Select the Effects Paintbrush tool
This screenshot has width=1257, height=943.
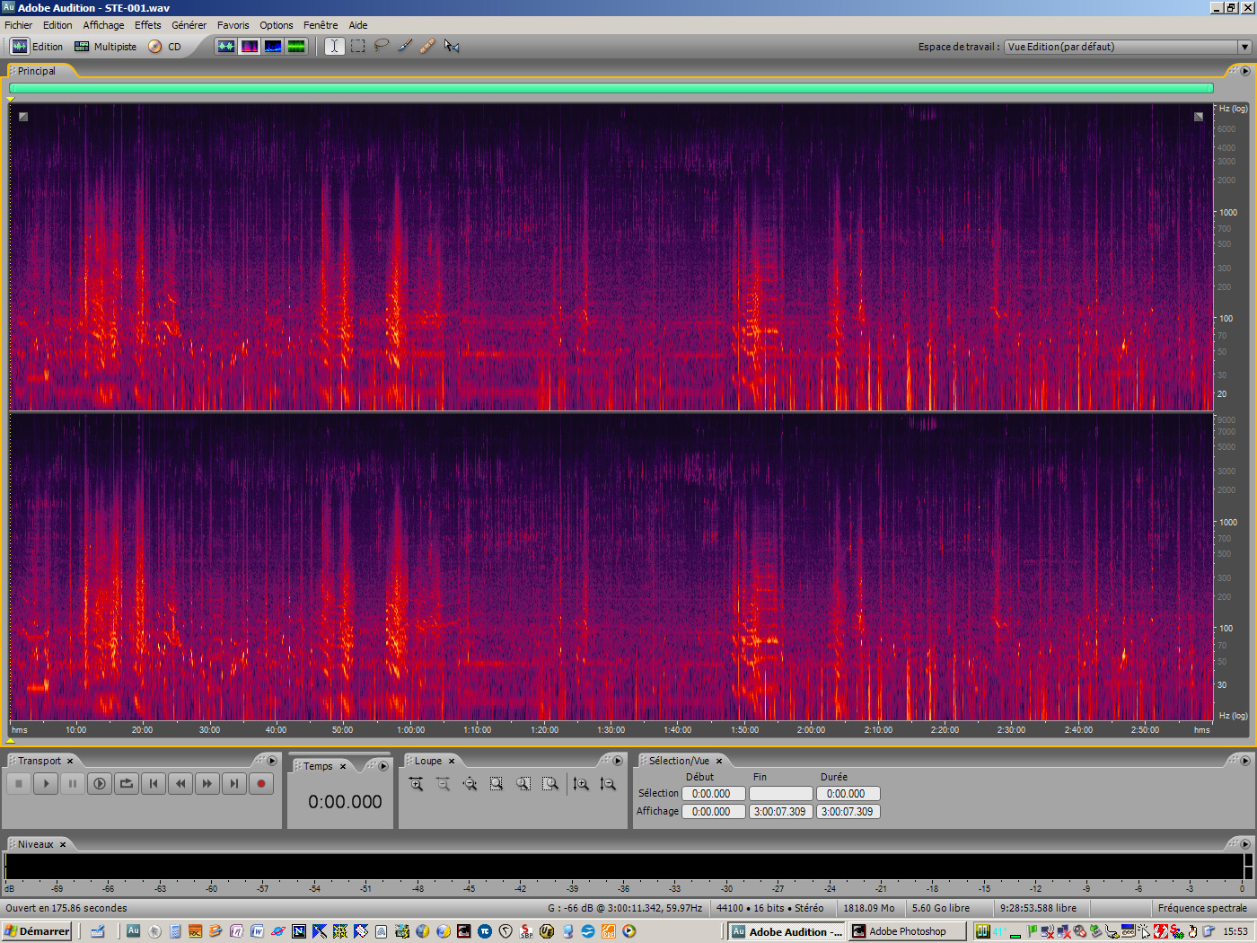(x=404, y=46)
